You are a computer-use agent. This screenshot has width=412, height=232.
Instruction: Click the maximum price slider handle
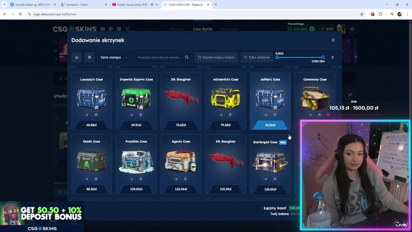[x=323, y=57]
